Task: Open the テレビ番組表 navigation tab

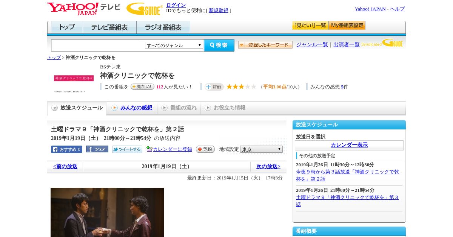Action: [109, 27]
